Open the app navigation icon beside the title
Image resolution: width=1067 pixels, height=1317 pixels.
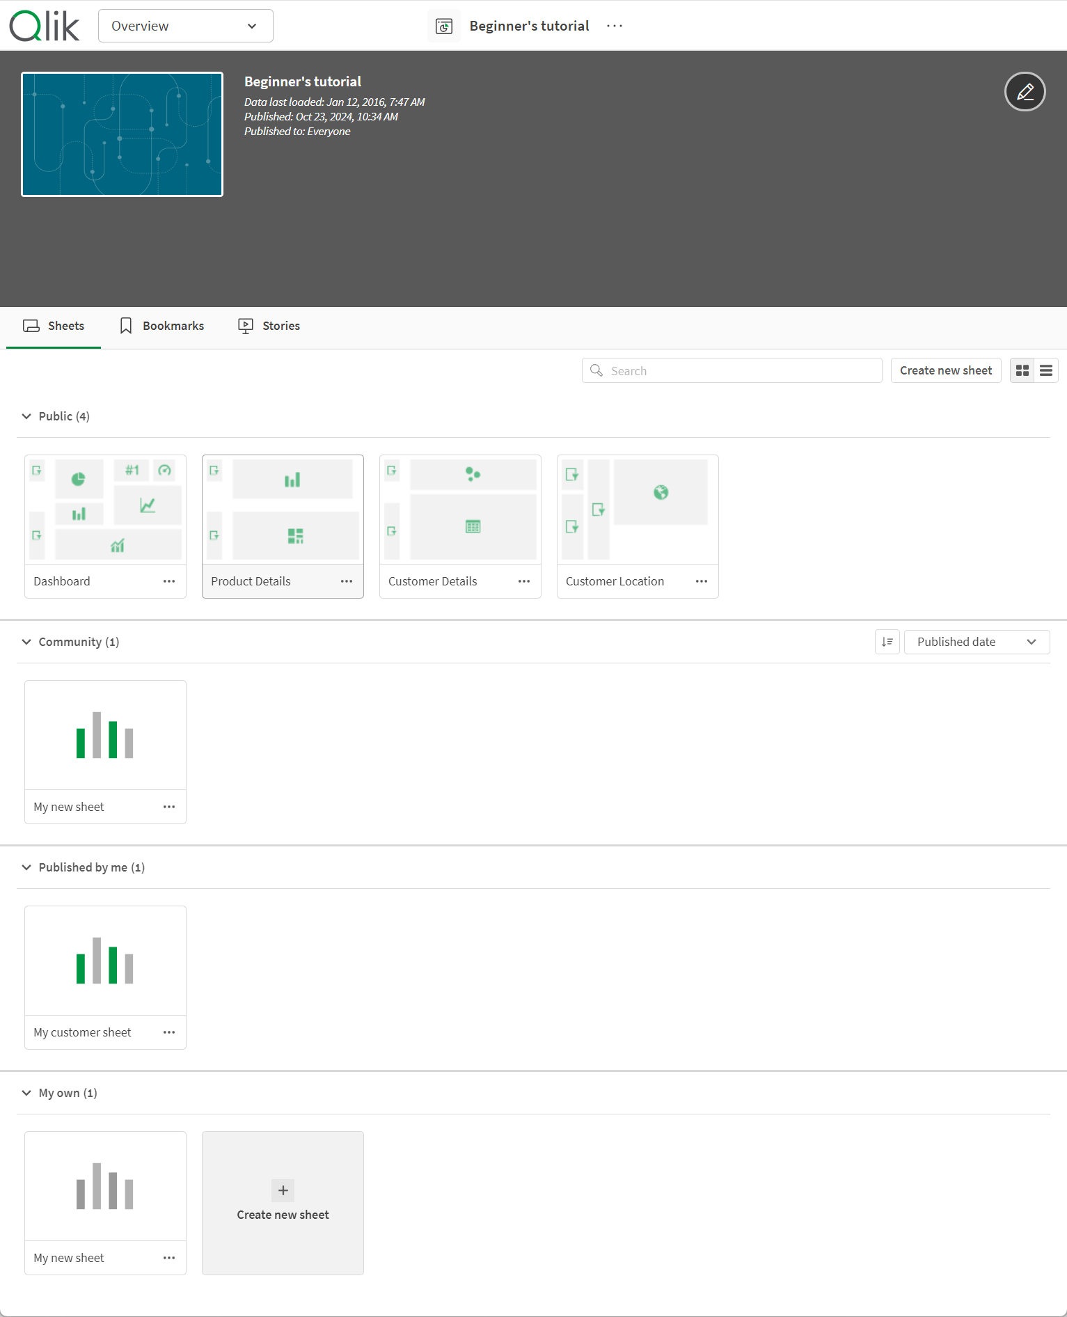point(444,26)
